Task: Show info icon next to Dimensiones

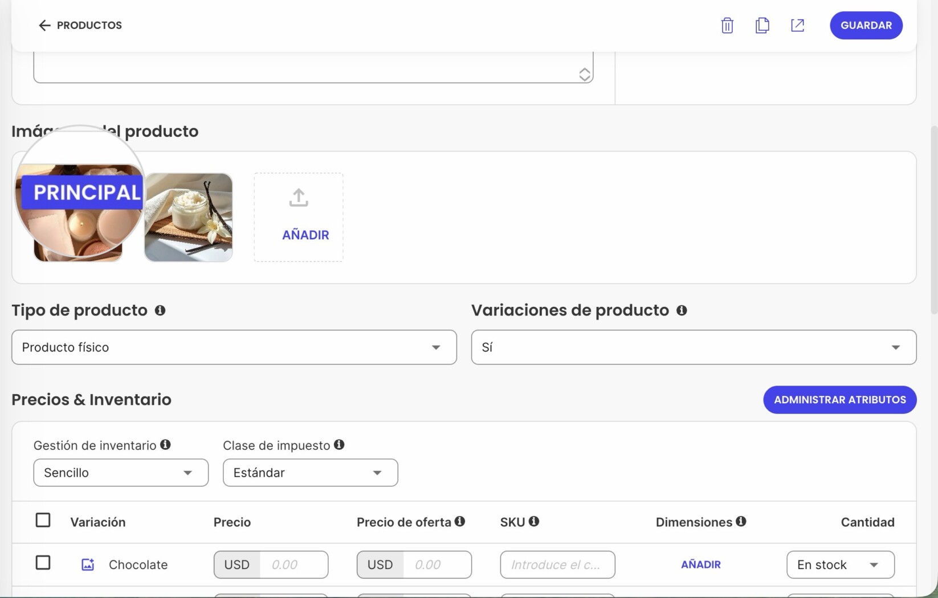Action: (x=741, y=521)
